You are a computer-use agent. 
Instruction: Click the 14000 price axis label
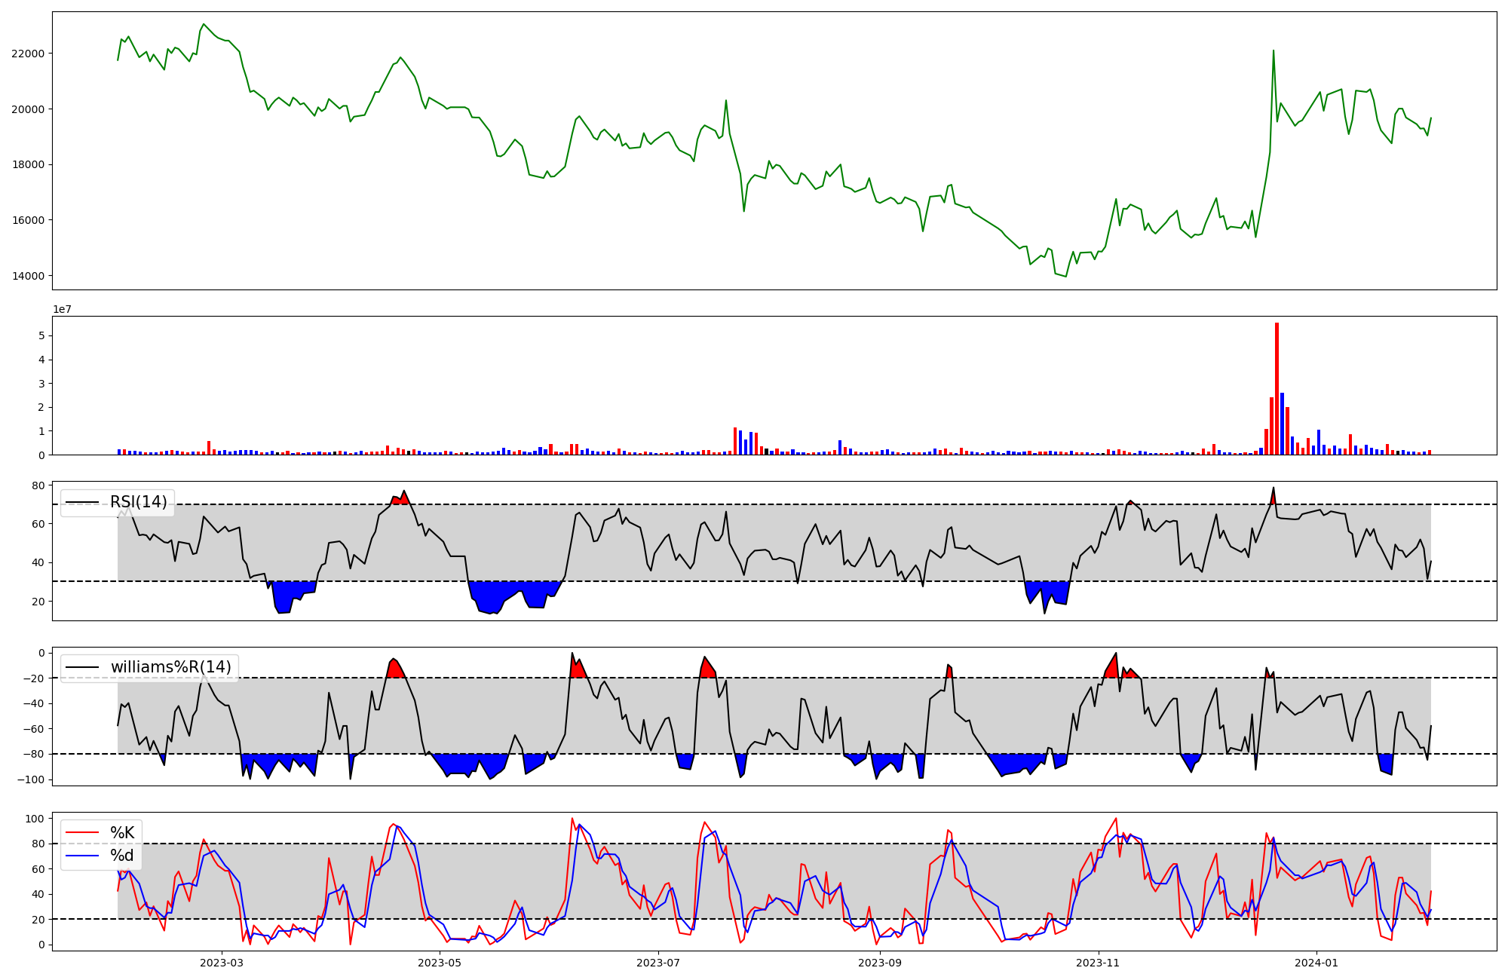pyautogui.click(x=28, y=276)
